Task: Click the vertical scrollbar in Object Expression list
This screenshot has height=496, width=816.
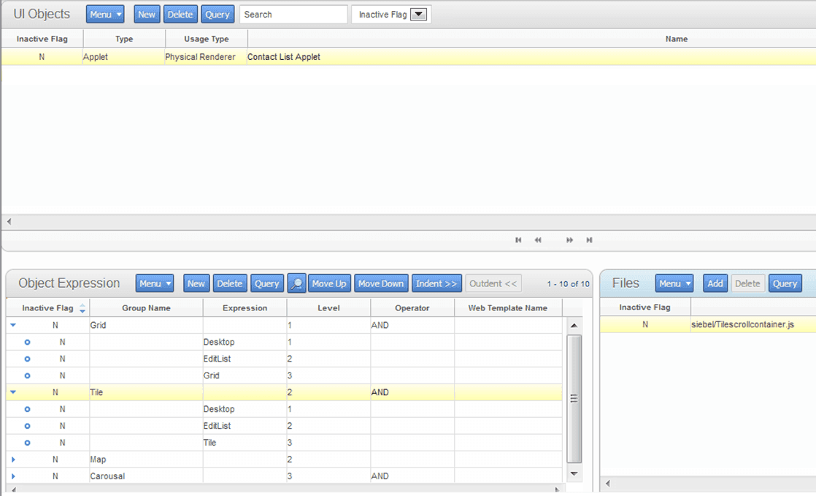Action: tap(574, 398)
